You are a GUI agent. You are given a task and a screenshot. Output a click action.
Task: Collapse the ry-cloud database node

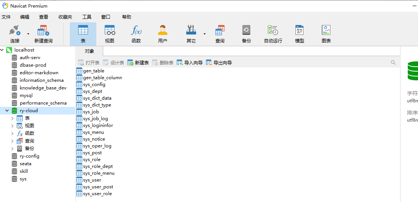7,111
